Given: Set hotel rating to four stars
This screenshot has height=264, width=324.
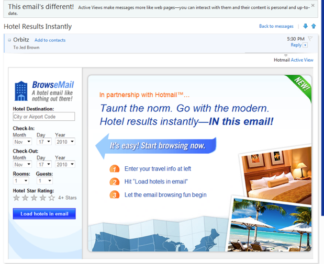Looking at the screenshot, I should (43, 198).
